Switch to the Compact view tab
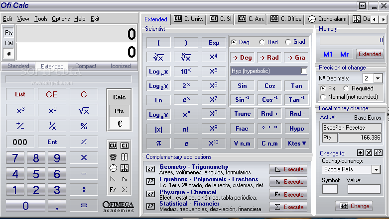Image resolution: width=389 pixels, height=219 pixels. [x=86, y=66]
